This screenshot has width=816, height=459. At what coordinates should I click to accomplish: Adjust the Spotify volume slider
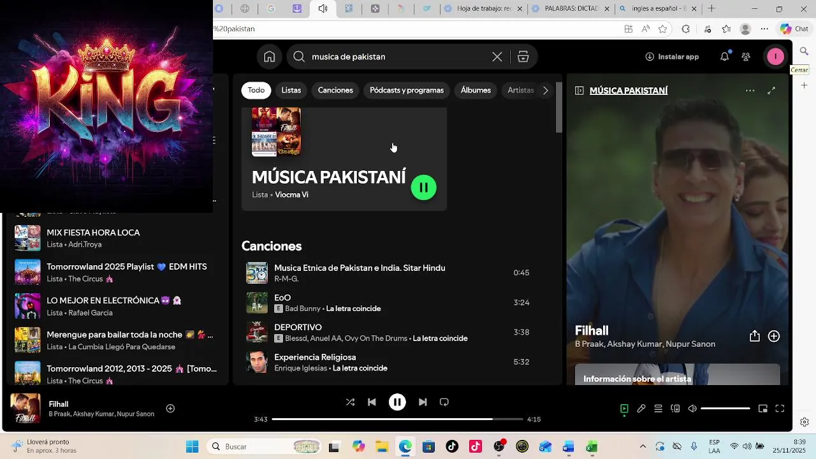point(725,409)
